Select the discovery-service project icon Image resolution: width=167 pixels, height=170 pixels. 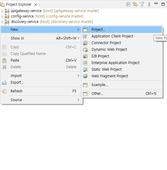[x=7, y=22]
